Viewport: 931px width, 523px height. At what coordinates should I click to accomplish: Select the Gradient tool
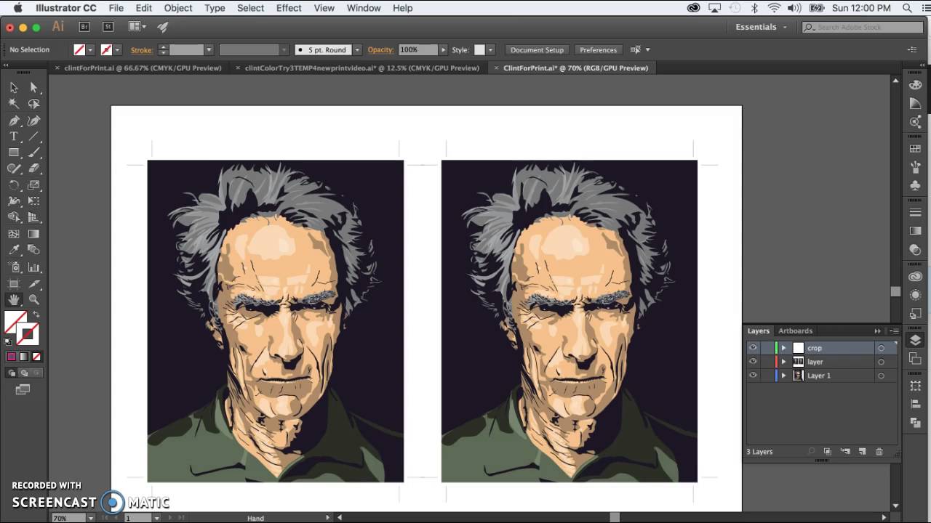tap(33, 234)
